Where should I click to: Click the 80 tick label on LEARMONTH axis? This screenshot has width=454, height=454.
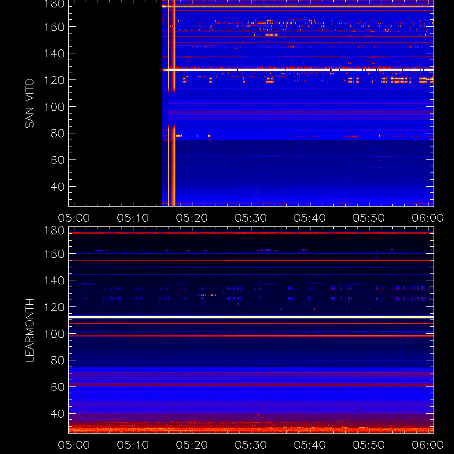pyautogui.click(x=57, y=360)
